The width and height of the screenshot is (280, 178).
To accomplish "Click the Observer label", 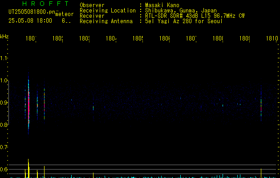I will coord(92,5).
